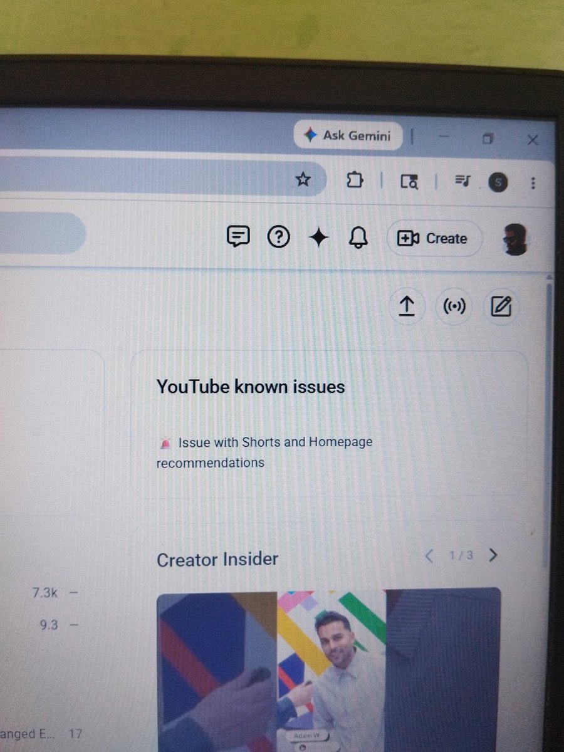Open the notifications bell
Screen dimensions: 564x752
(358, 238)
